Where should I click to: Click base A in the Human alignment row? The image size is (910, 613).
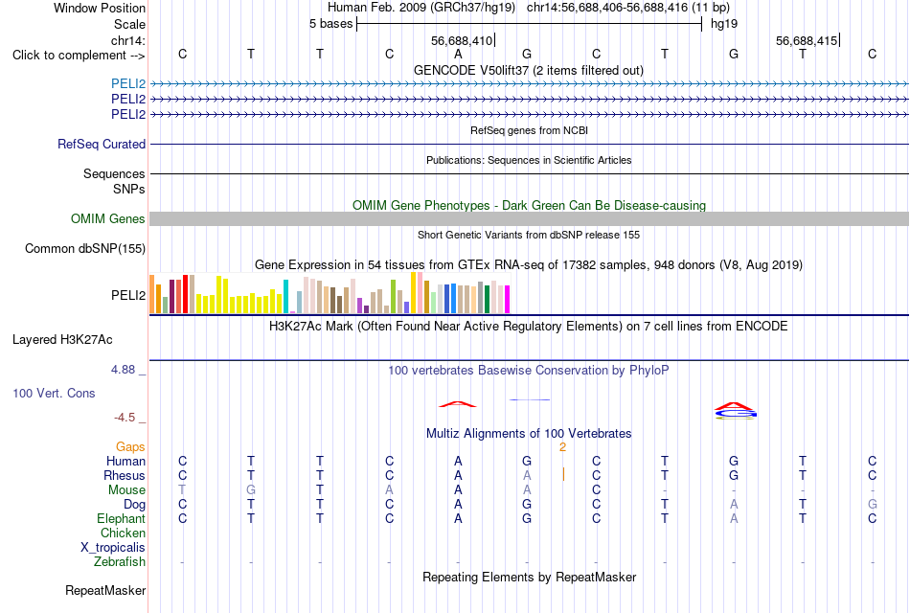pyautogui.click(x=458, y=462)
